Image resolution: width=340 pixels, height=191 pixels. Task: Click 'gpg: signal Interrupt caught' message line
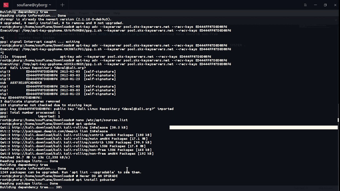(x=40, y=42)
